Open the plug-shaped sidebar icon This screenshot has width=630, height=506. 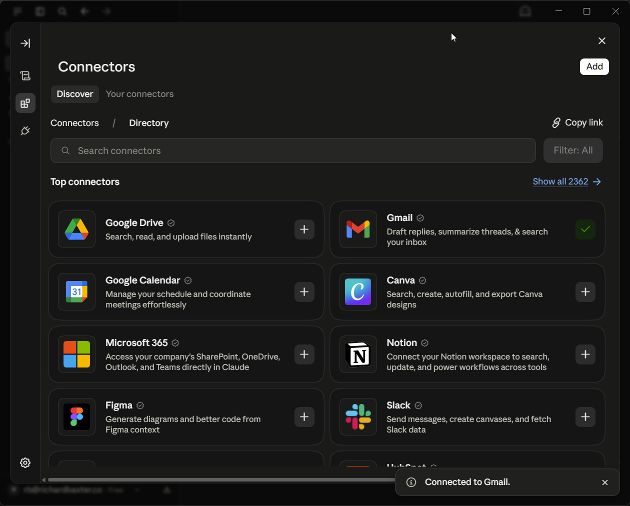25,131
